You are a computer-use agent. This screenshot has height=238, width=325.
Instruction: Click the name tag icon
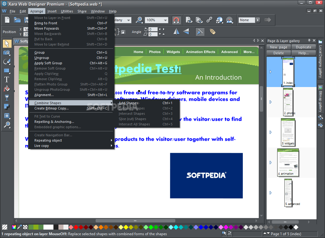pos(212,32)
